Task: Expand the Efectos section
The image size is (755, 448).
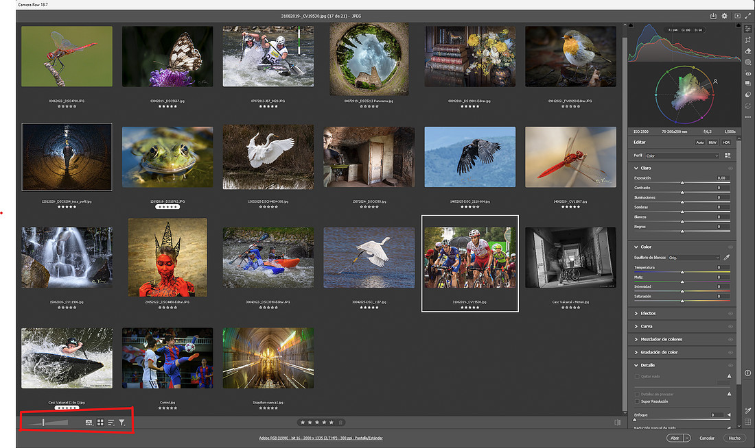Action: point(636,314)
